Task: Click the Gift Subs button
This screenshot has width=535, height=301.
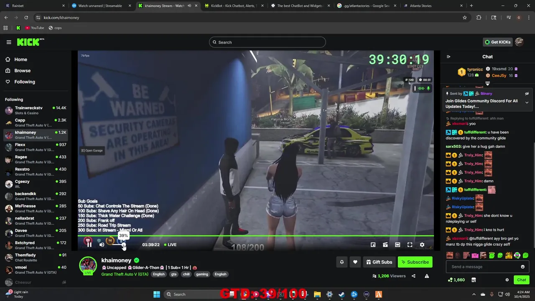Action: [380, 262]
